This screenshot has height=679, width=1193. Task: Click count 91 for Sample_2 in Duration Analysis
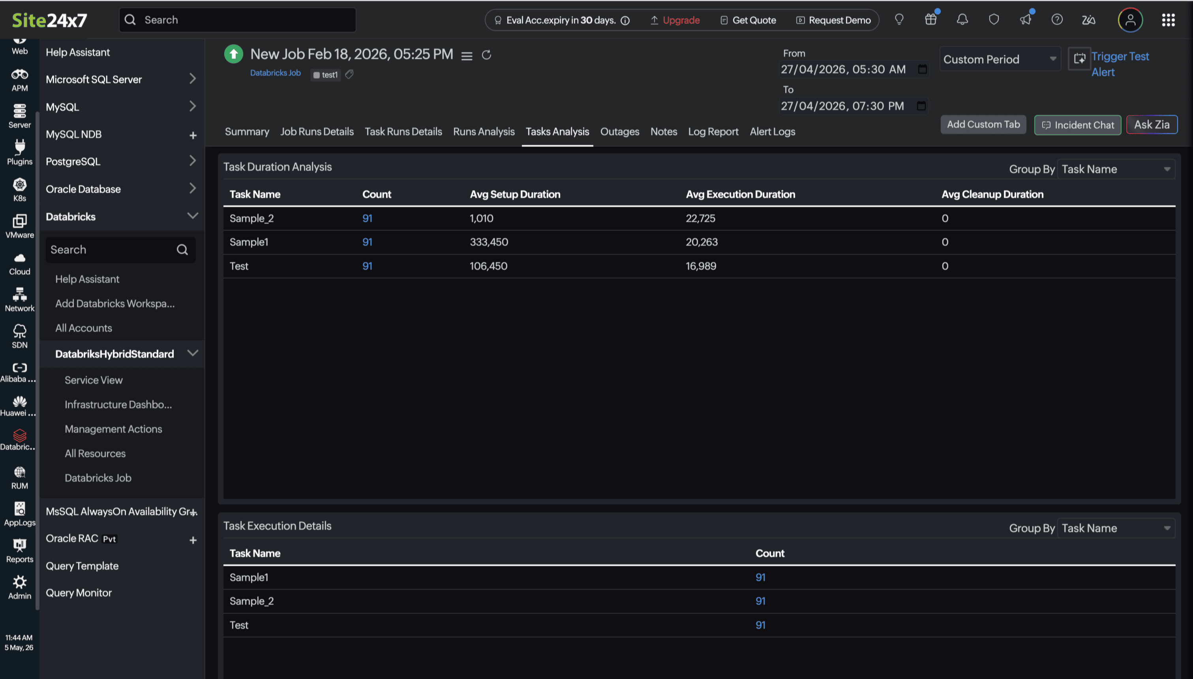pyautogui.click(x=367, y=218)
